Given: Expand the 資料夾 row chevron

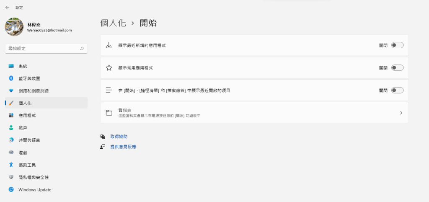Looking at the screenshot, I should coord(401,113).
